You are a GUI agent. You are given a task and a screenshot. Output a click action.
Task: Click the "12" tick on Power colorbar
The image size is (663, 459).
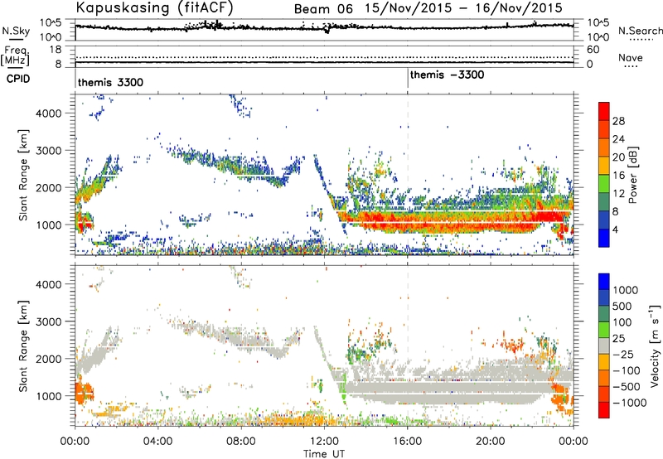(618, 194)
